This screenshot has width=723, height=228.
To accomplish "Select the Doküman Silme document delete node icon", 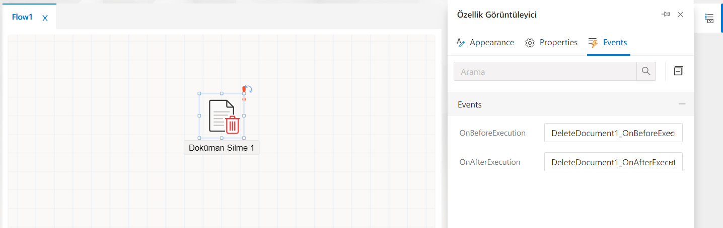I will pyautogui.click(x=224, y=117).
